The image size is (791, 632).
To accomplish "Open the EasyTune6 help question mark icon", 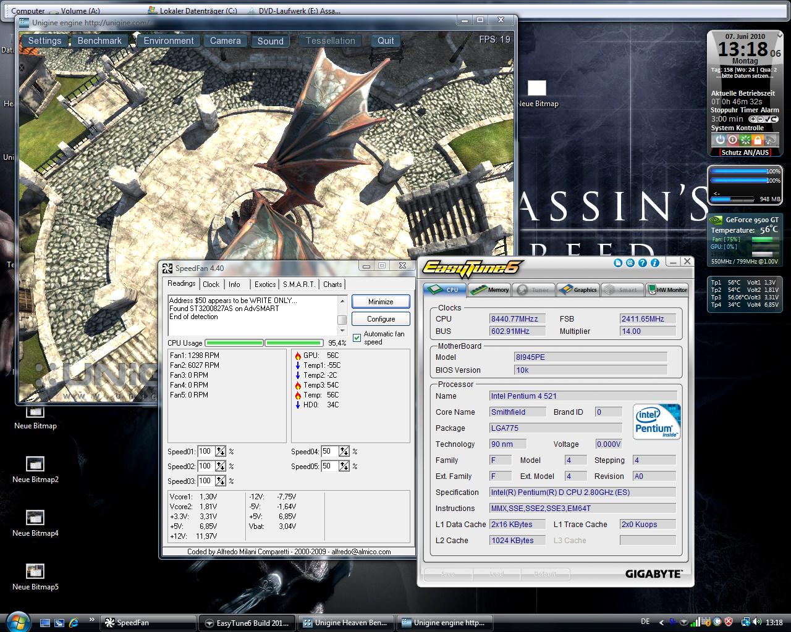I will pyautogui.click(x=643, y=263).
